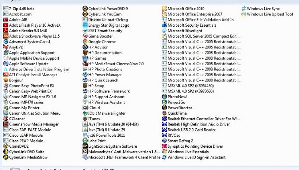The height and width of the screenshot is (170, 299).
Task: Select MSXML 4.0 SP2 (KB954430)
Action: tap(188, 86)
